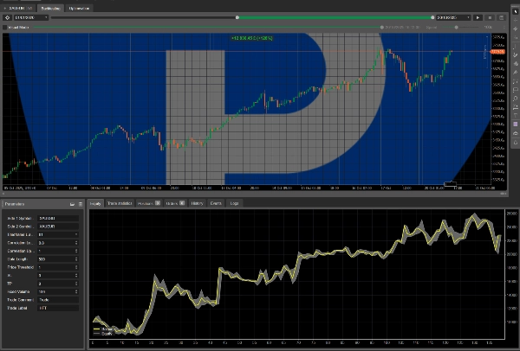Start the backtest with the play button

tap(478, 17)
